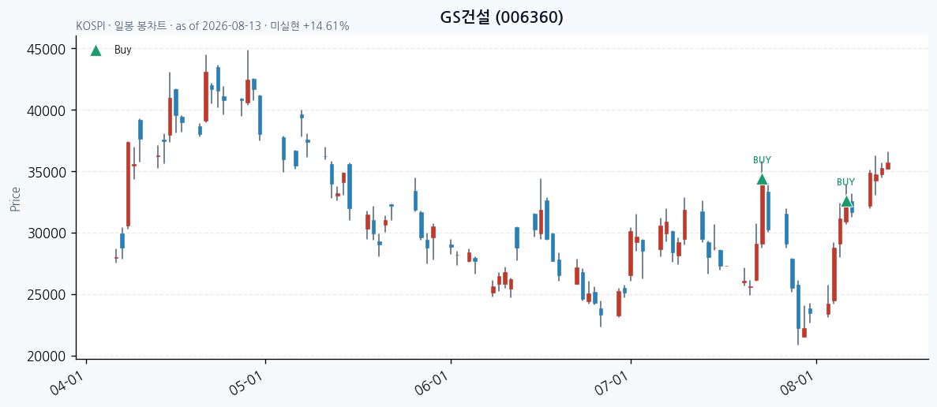Click the 20000 price axis label
937x407 pixels.
[46, 357]
